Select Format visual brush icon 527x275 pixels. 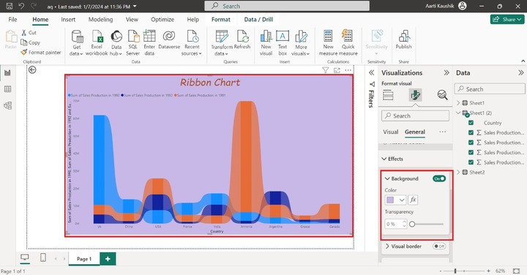click(x=416, y=95)
